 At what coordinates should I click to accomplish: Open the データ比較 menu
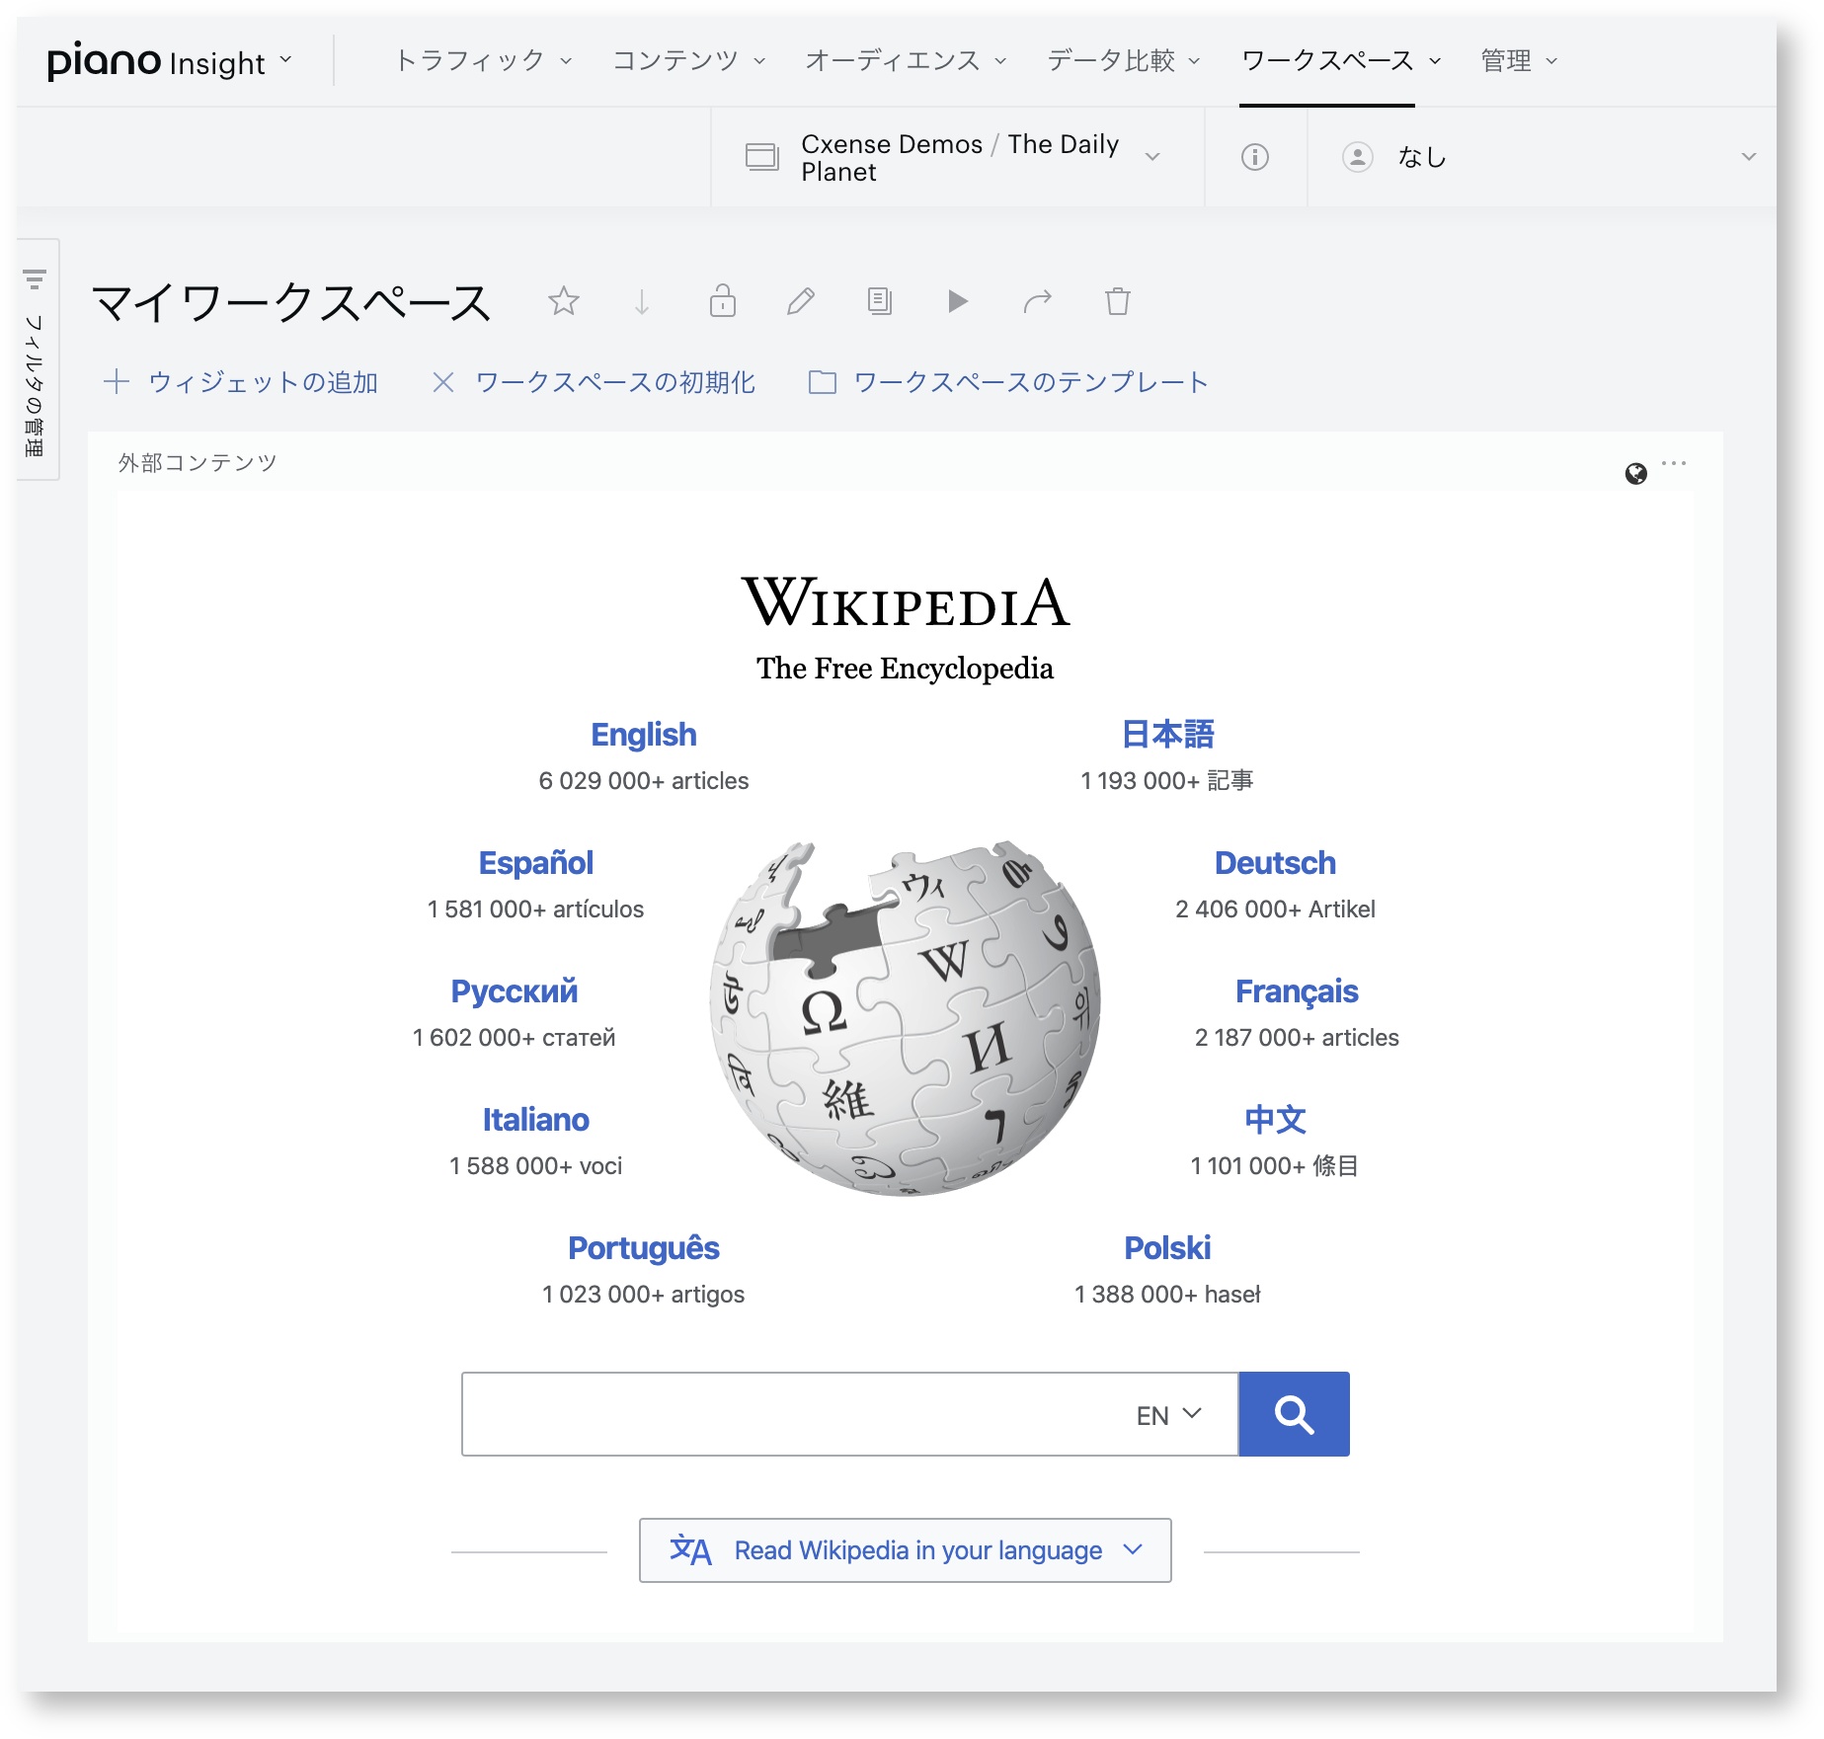[1124, 61]
